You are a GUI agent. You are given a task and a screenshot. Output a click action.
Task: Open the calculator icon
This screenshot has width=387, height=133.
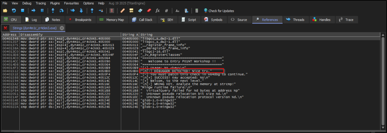196,11
